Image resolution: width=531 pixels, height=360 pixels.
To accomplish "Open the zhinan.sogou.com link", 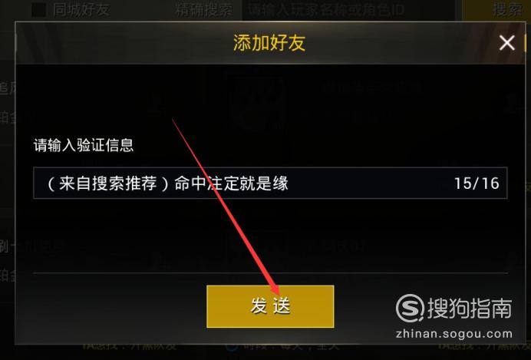I will (454, 334).
